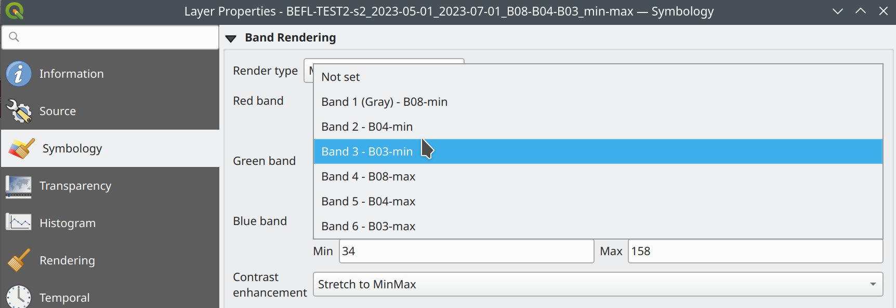Open the Contrast enhancement dropdown
This screenshot has width=896, height=308.
pyautogui.click(x=598, y=284)
